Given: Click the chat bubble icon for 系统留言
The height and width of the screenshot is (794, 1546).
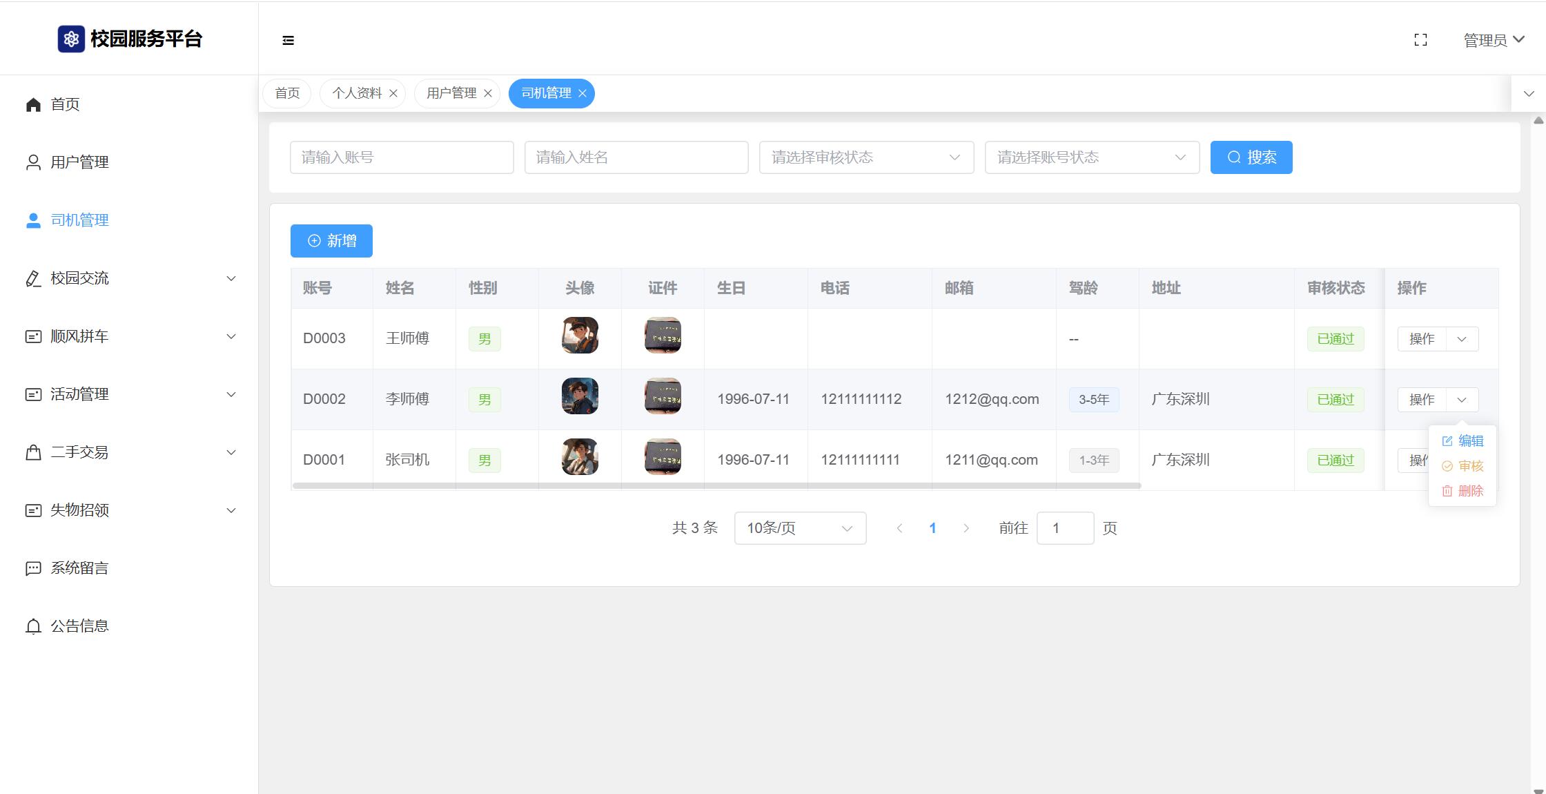Looking at the screenshot, I should tap(33, 568).
